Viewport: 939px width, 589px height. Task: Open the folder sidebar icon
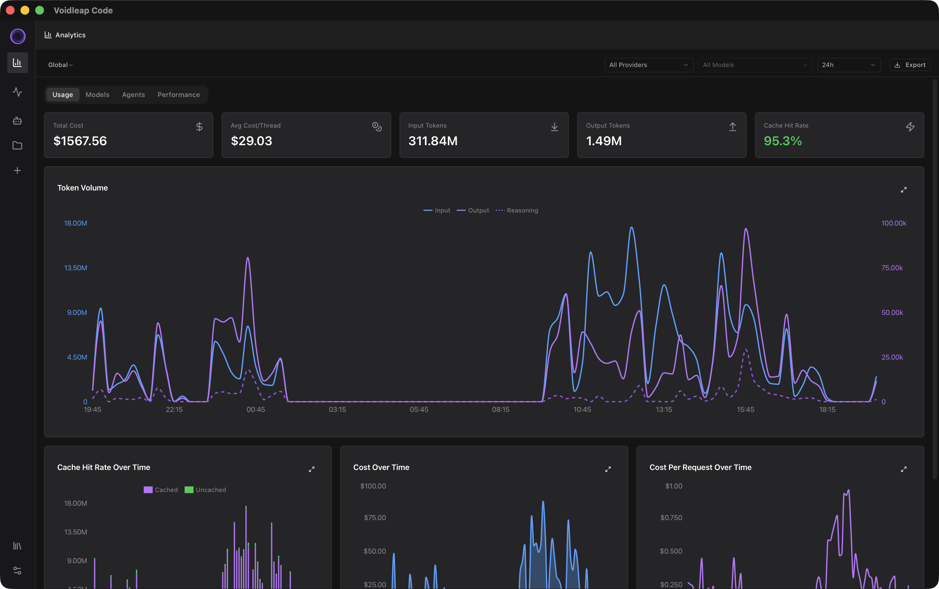coord(17,145)
